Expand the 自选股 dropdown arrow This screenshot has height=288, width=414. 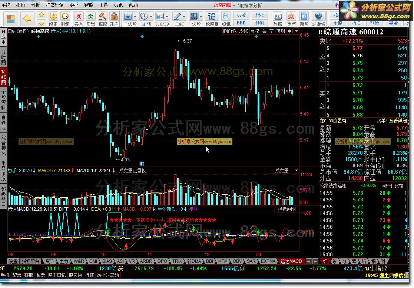135,16
